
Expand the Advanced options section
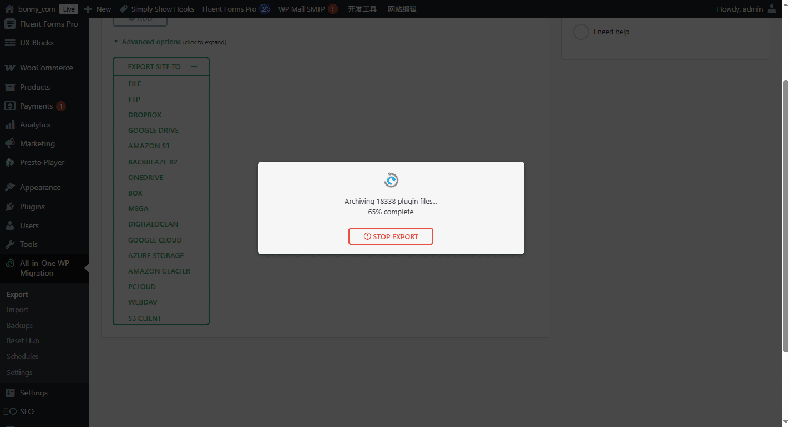[151, 42]
